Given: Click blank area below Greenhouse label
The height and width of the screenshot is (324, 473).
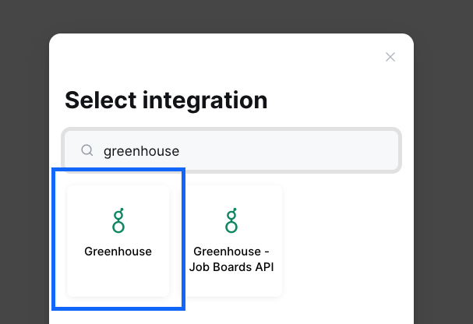Looking at the screenshot, I should click(118, 277).
